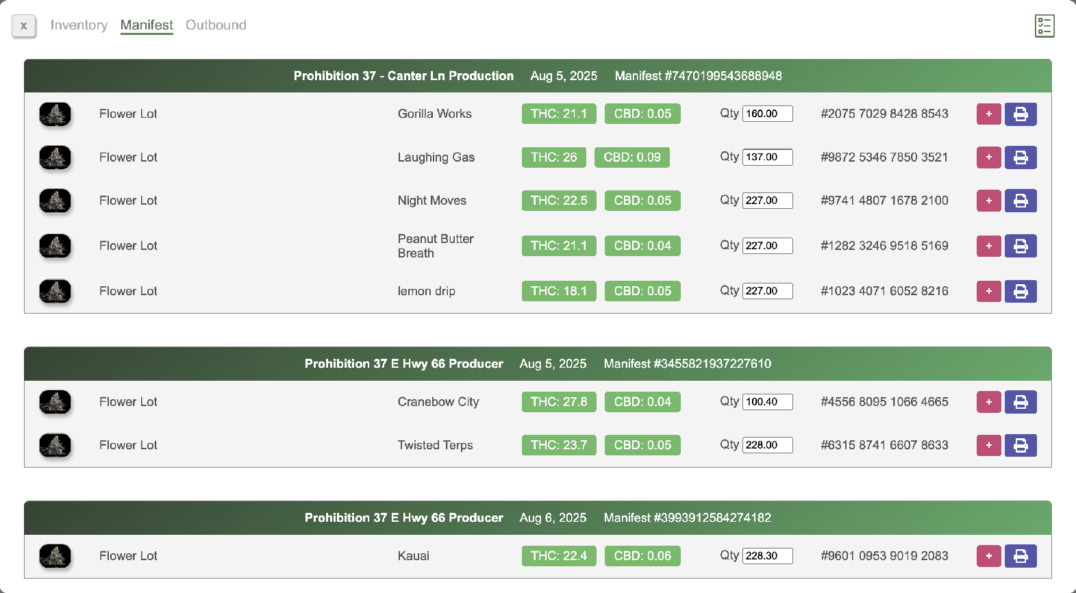Focus the Kauai quantity input
The height and width of the screenshot is (593, 1076).
(x=767, y=556)
